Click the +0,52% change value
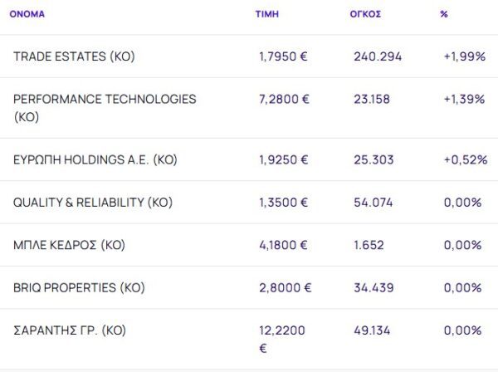 click(x=465, y=159)
